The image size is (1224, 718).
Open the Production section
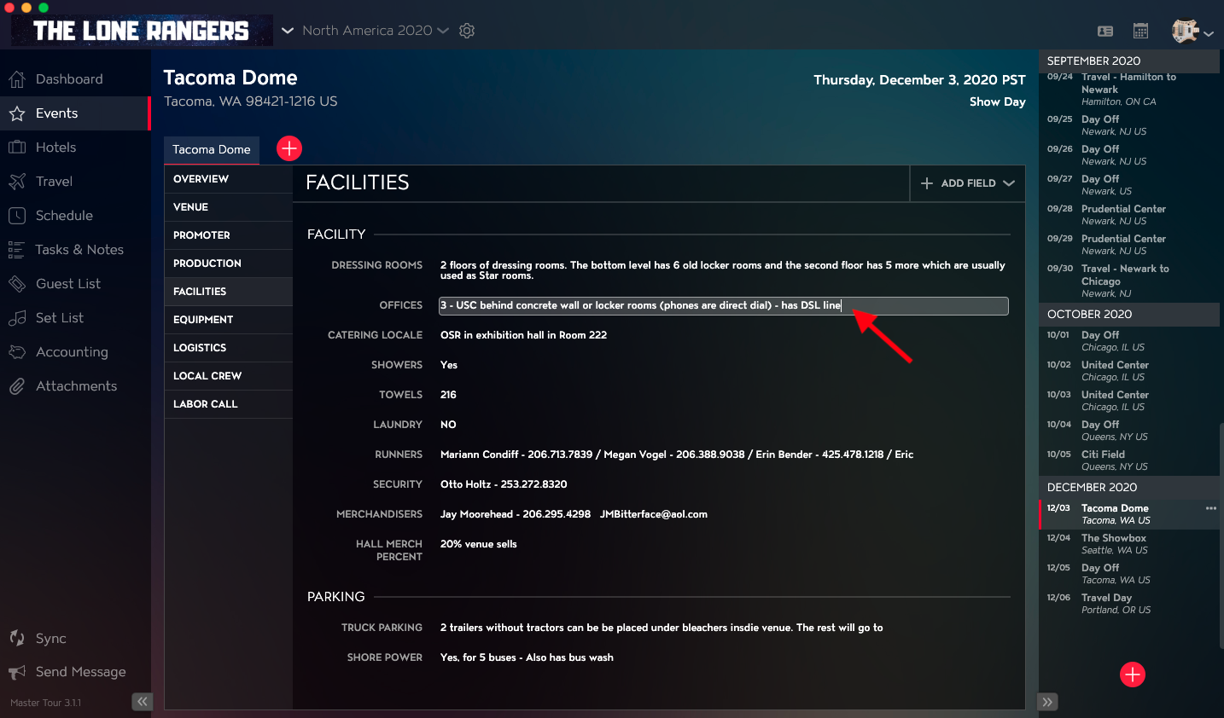coord(228,263)
